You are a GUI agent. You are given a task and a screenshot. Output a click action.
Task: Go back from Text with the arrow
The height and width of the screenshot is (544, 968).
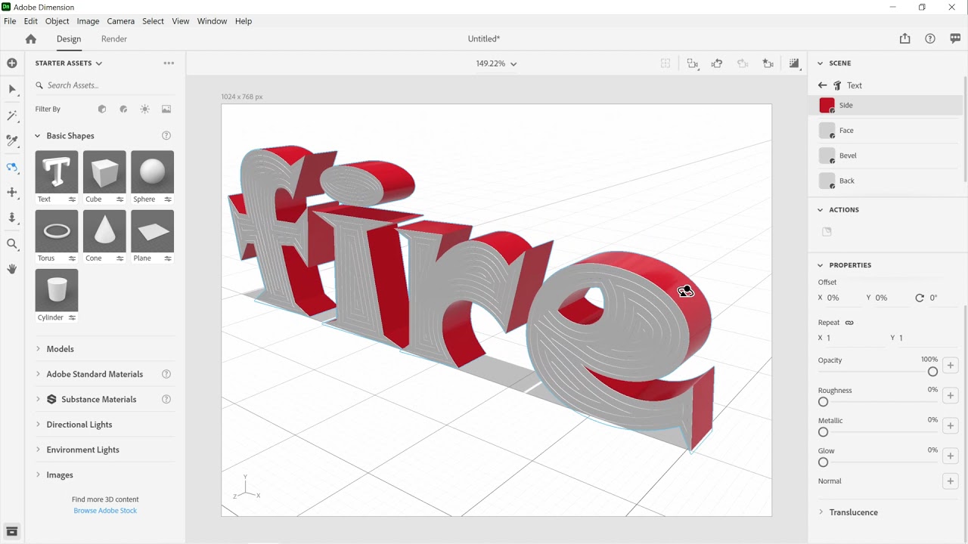[x=823, y=85]
